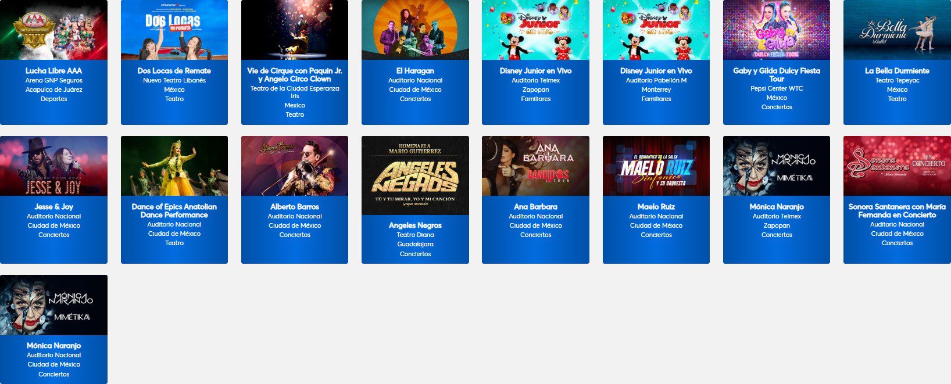The image size is (951, 384).
Task: Click the Maelo Ruiz Sinfónico poster
Action: [656, 166]
